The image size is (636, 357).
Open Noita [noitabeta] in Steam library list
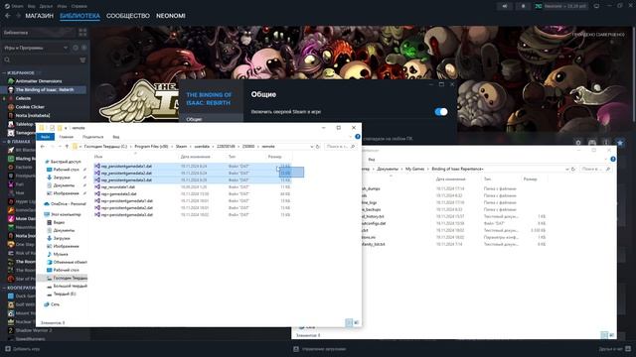pyautogui.click(x=33, y=115)
